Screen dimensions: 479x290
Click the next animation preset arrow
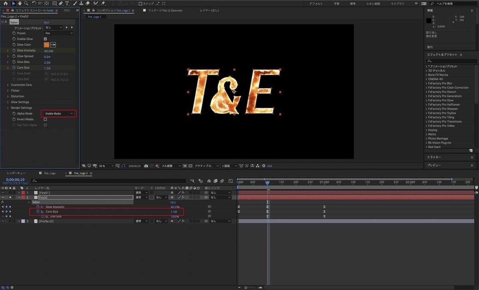[x=71, y=28]
